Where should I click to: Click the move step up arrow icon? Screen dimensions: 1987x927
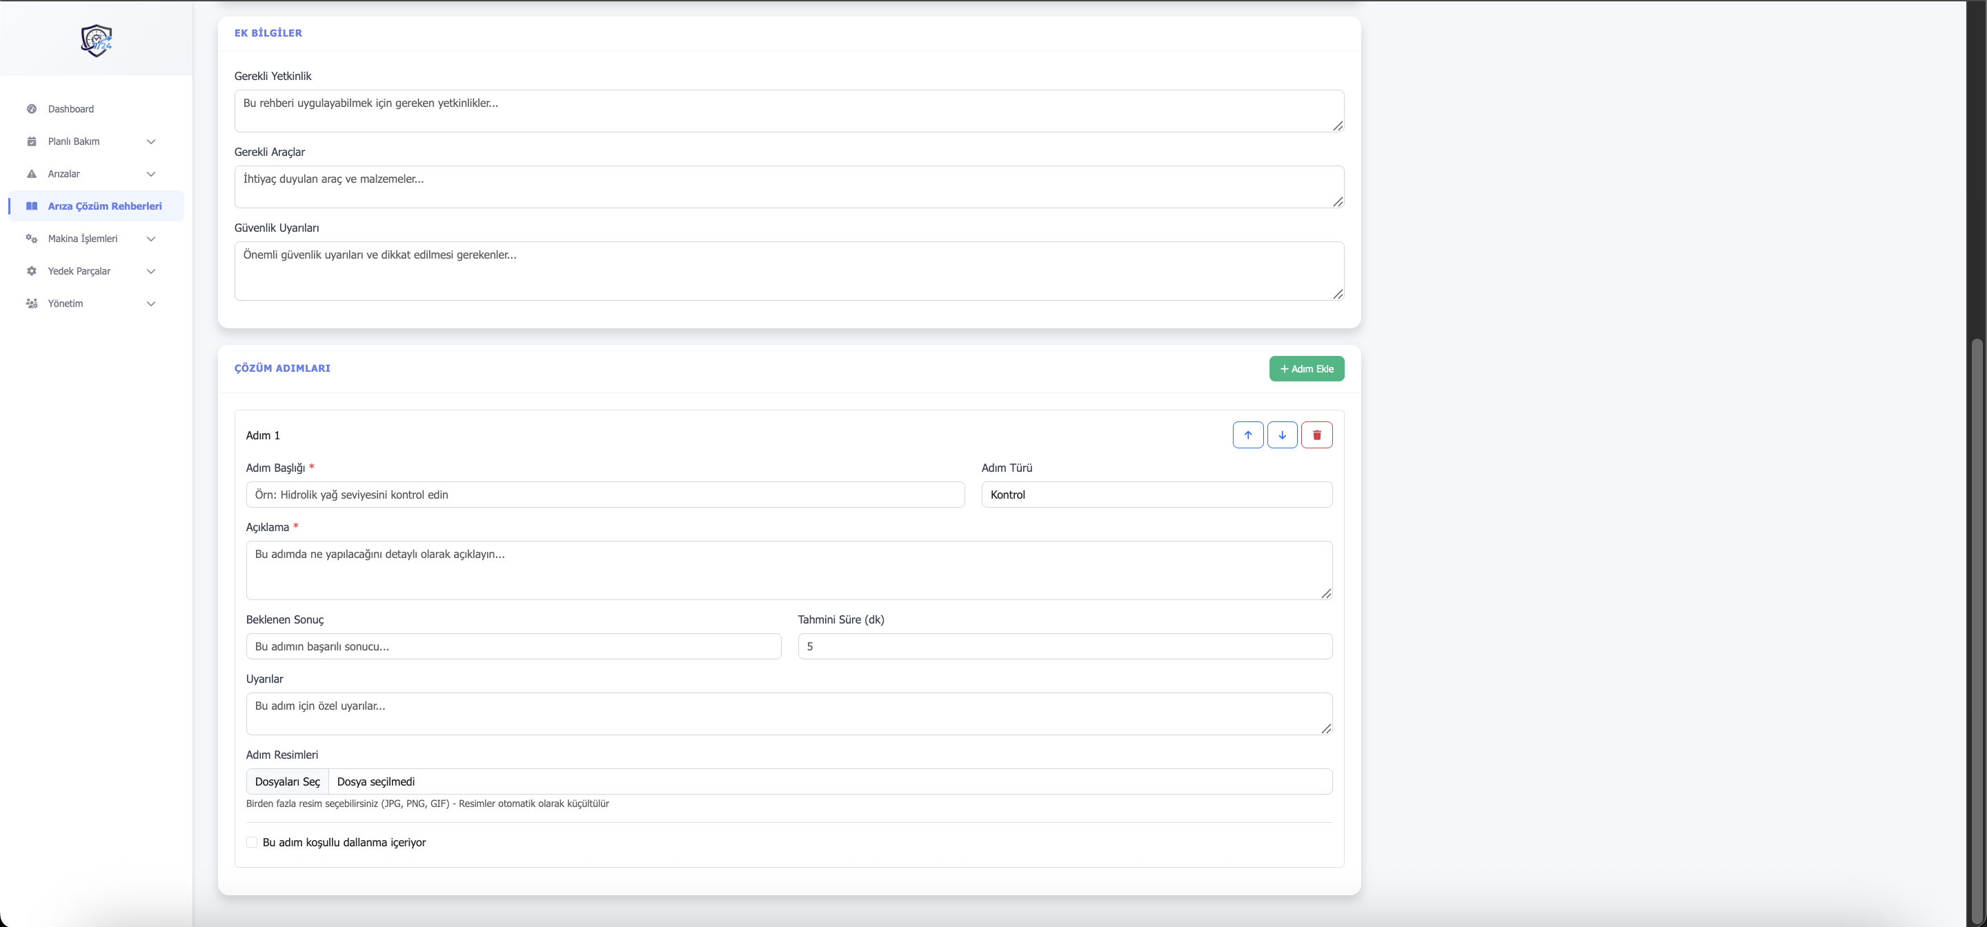pyautogui.click(x=1247, y=435)
